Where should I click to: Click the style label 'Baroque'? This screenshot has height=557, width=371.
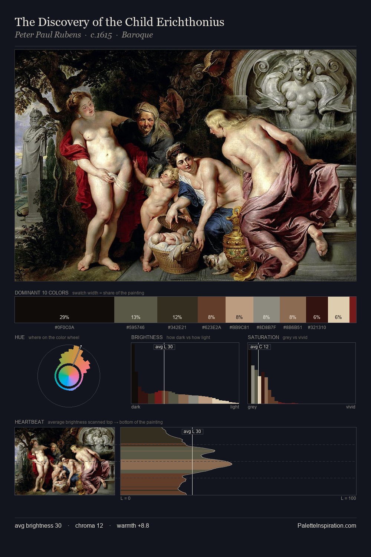point(137,35)
